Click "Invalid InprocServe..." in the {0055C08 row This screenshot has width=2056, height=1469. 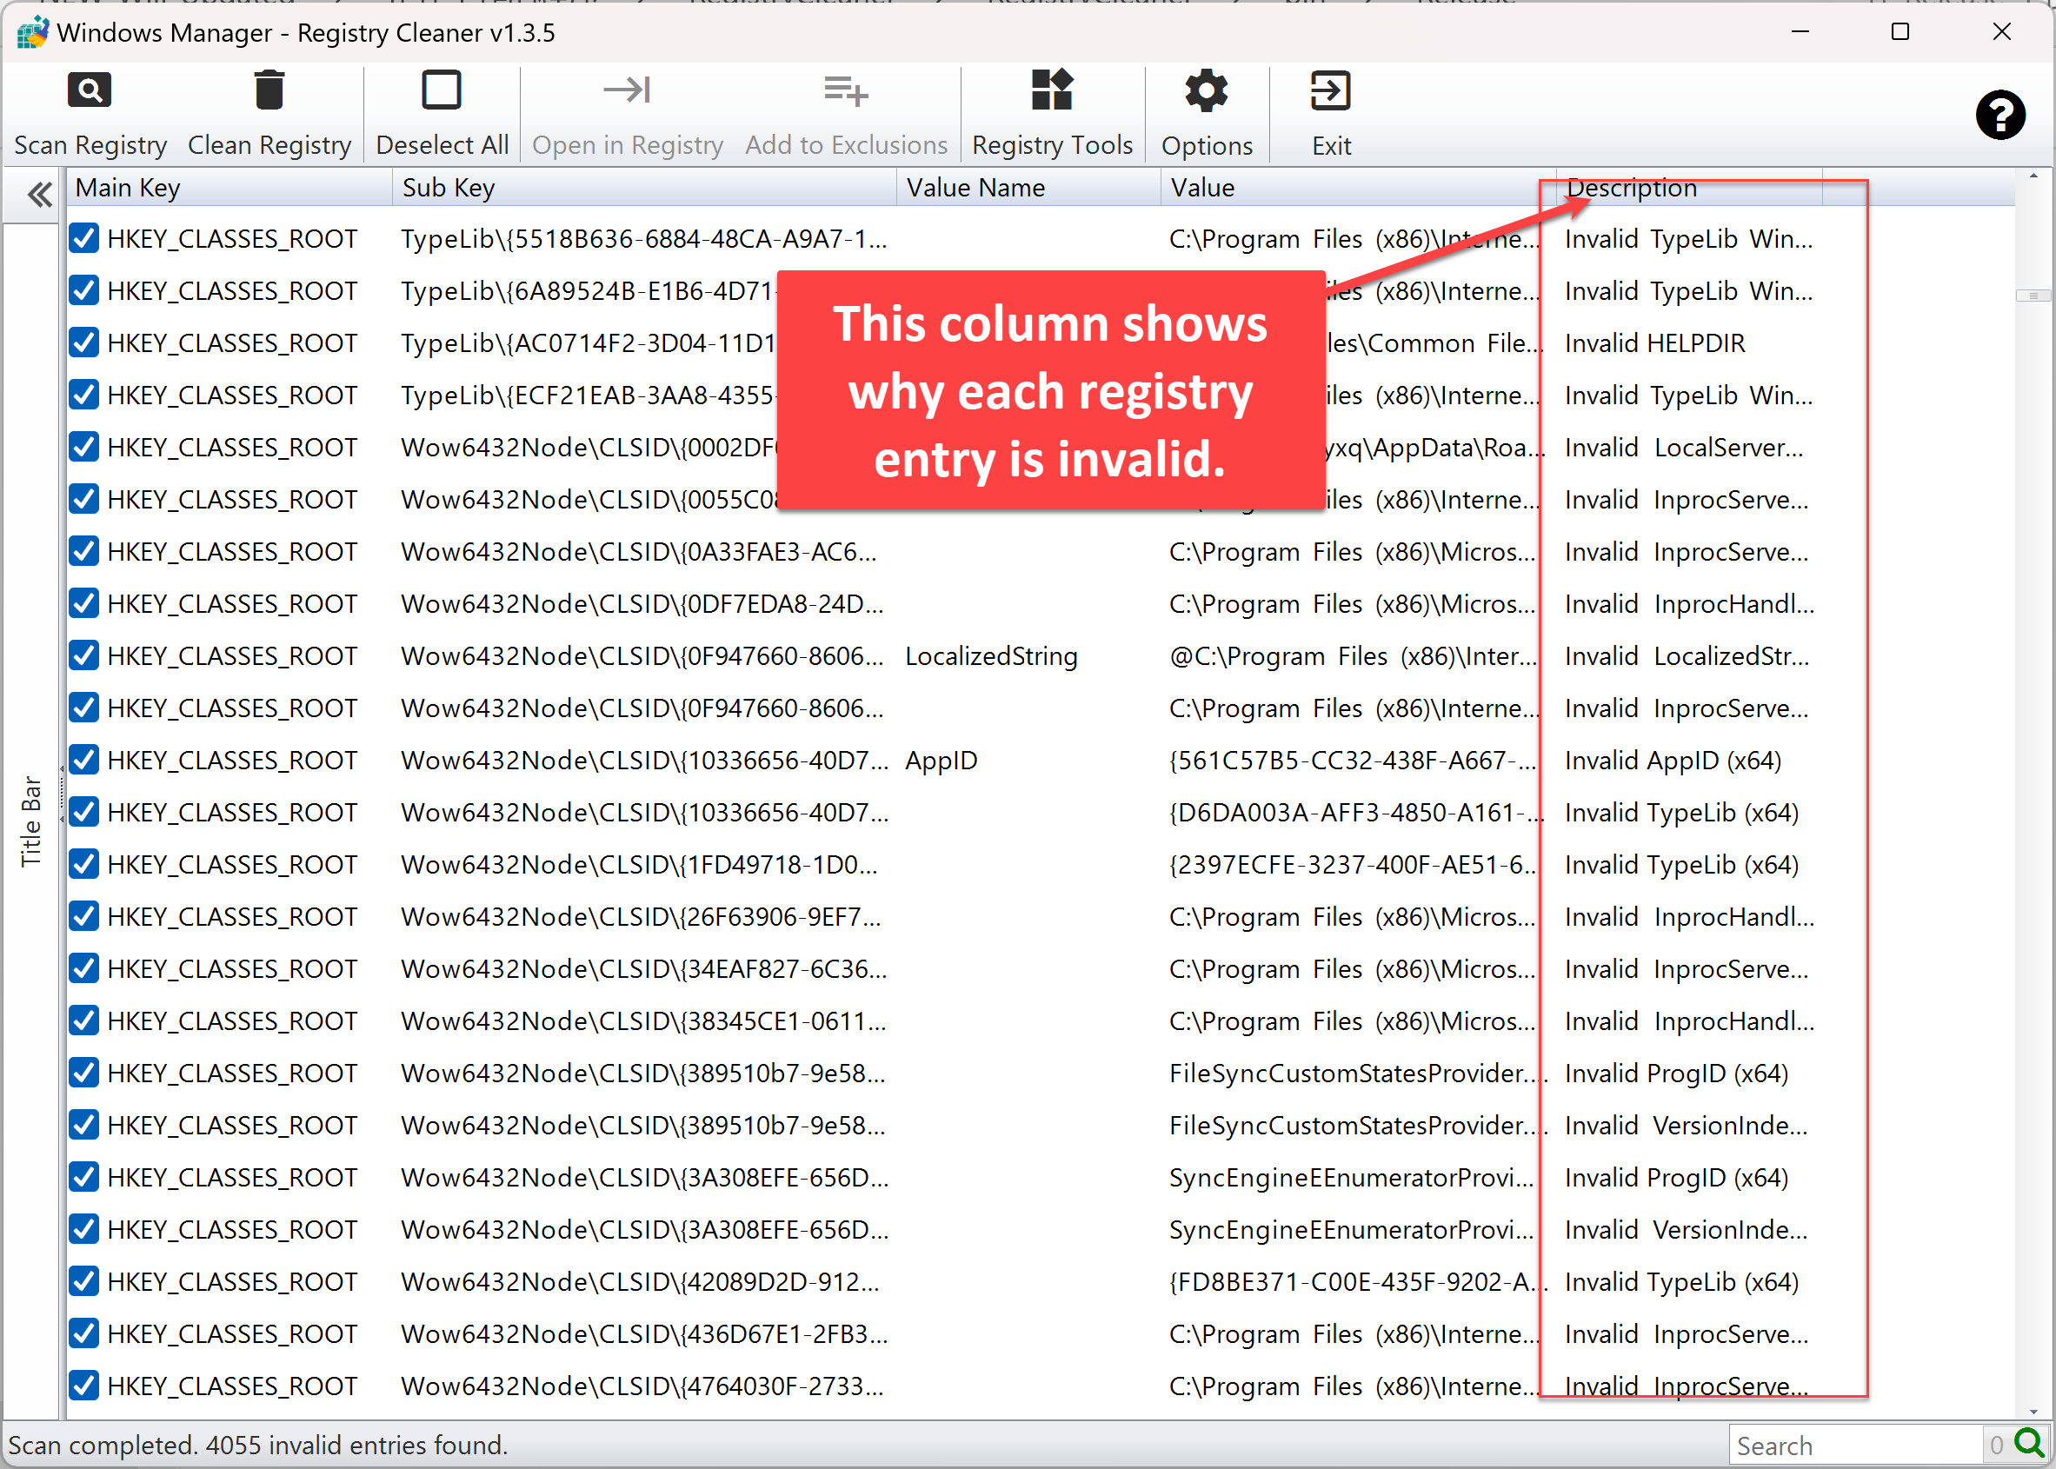pos(1687,500)
